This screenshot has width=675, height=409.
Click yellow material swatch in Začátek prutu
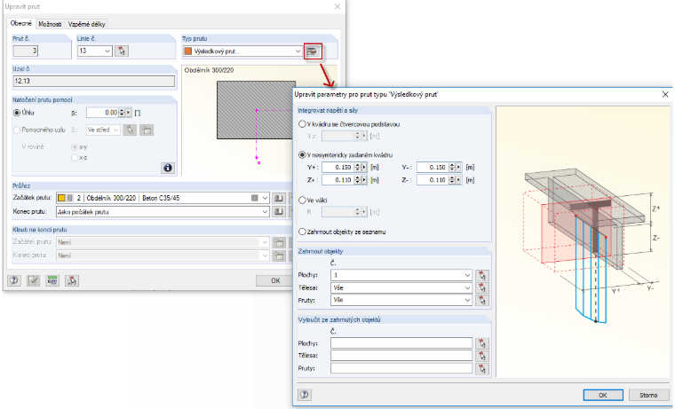(x=61, y=198)
